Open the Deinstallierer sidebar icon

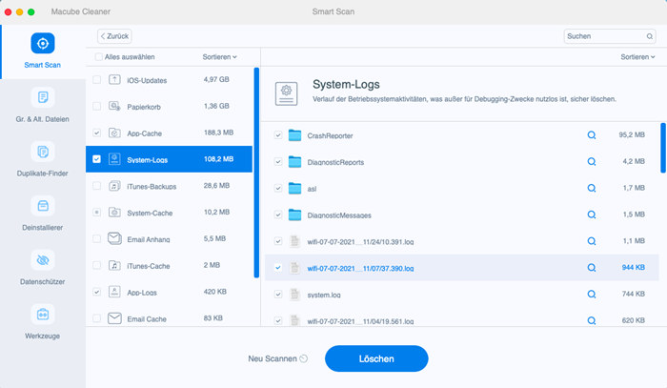(43, 206)
